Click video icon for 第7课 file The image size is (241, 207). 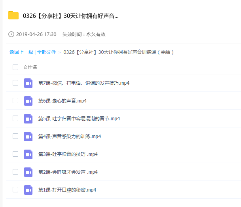point(28,83)
